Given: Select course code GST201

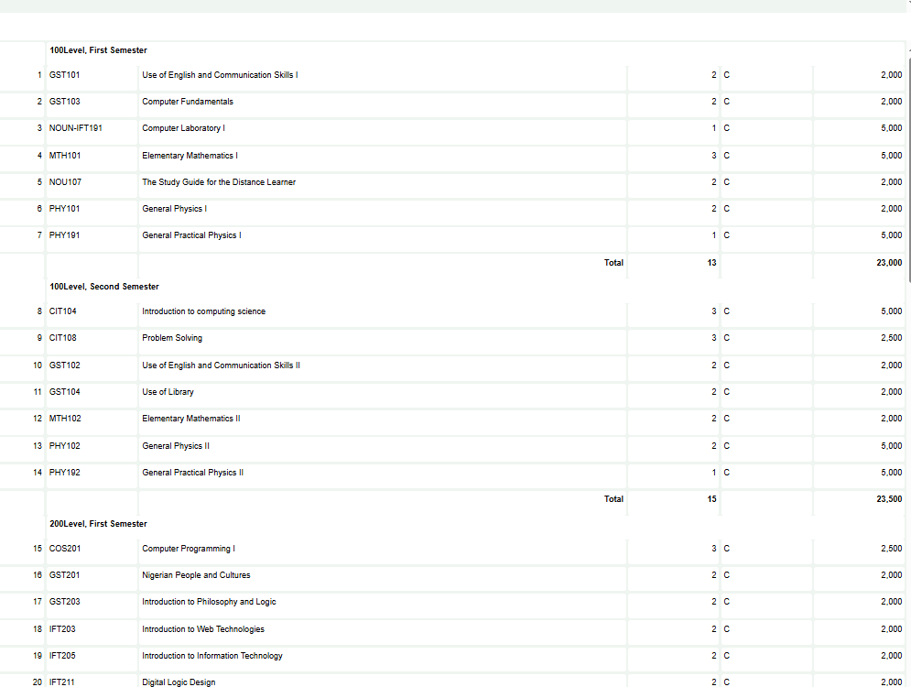Looking at the screenshot, I should pos(64,575).
